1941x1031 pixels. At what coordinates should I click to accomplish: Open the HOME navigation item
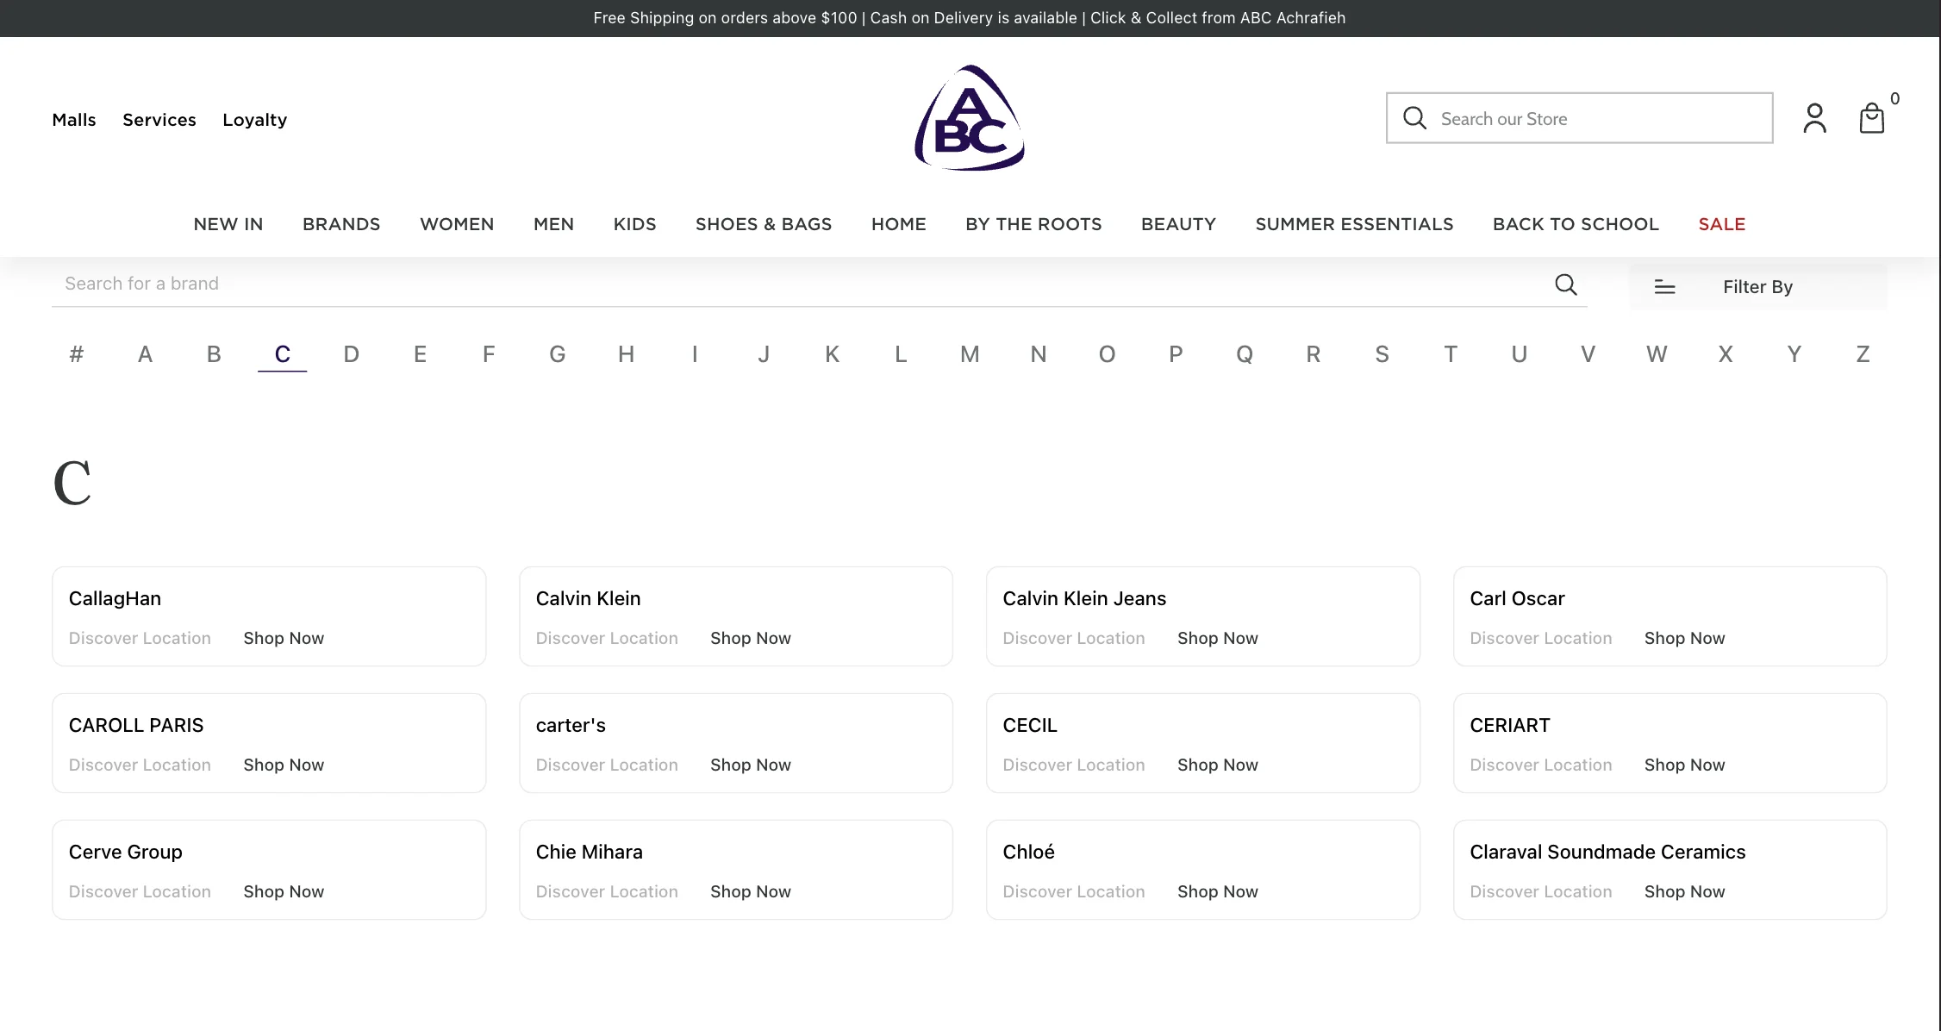pyautogui.click(x=899, y=224)
